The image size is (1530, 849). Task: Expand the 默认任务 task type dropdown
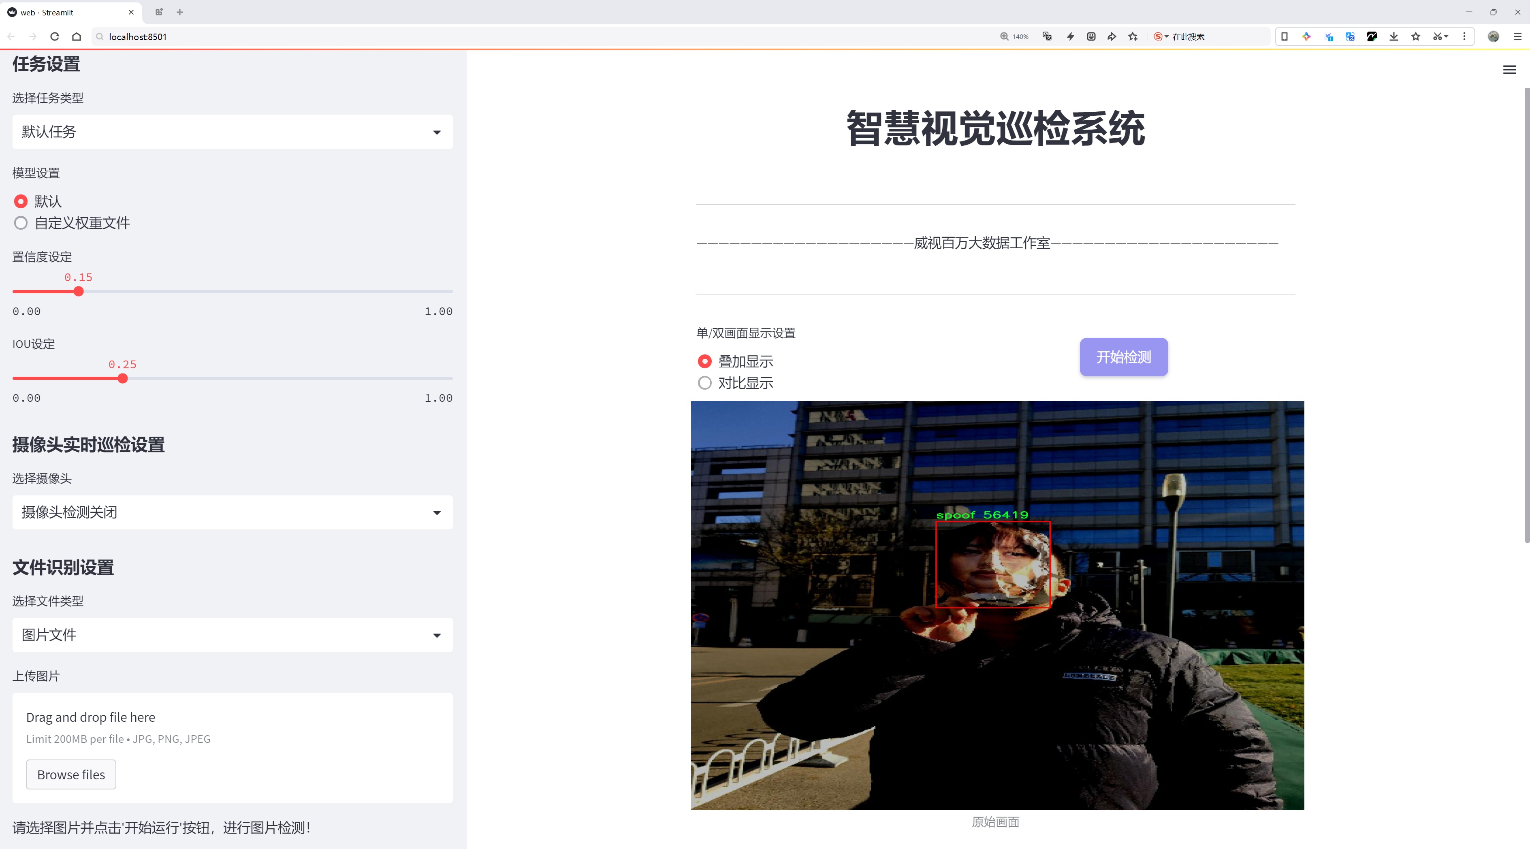click(232, 132)
